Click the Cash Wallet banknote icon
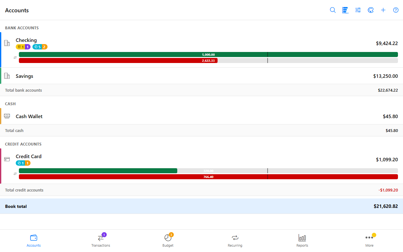403x252 pixels. pos(7,116)
